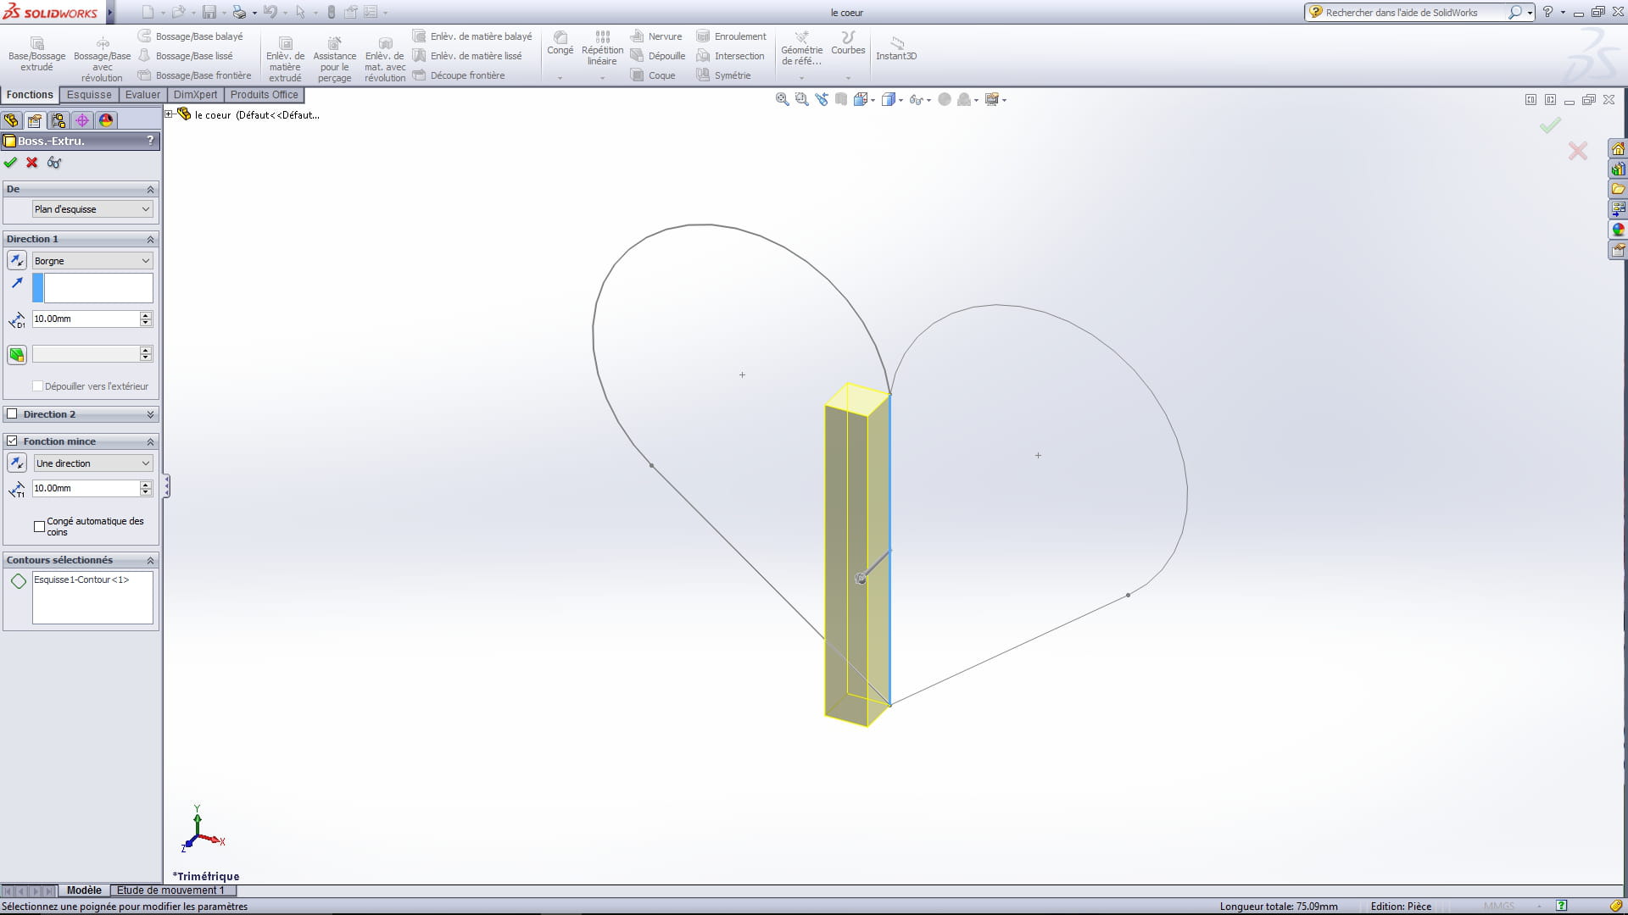Switch to Modèle tab
Image resolution: width=1628 pixels, height=915 pixels.
[84, 890]
